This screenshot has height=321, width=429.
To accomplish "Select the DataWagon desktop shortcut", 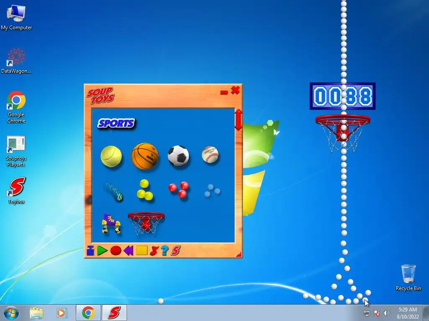I will (x=16, y=61).
